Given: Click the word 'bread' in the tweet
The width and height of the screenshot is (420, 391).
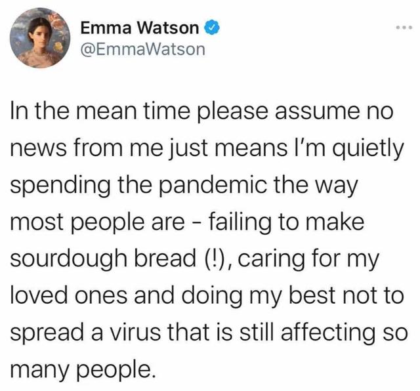Looking at the screenshot, I should click(165, 259).
